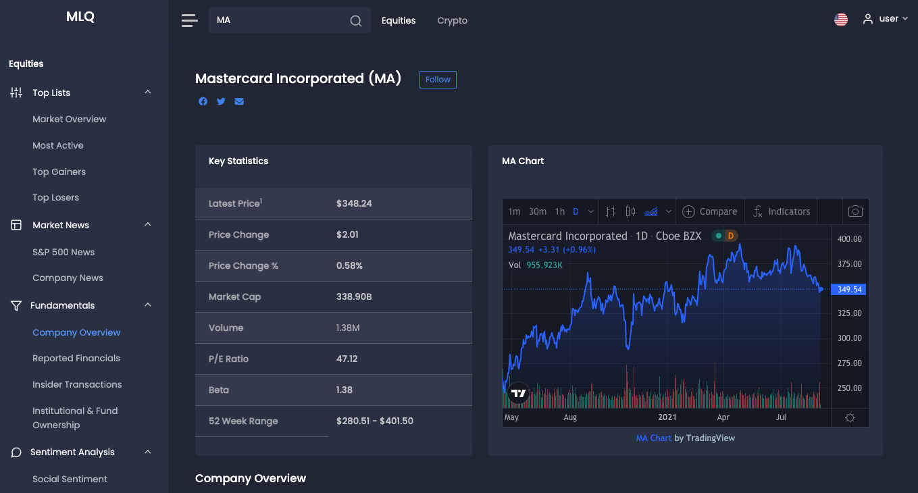Open Market Overview in sidebar
The image size is (918, 493).
click(x=70, y=119)
